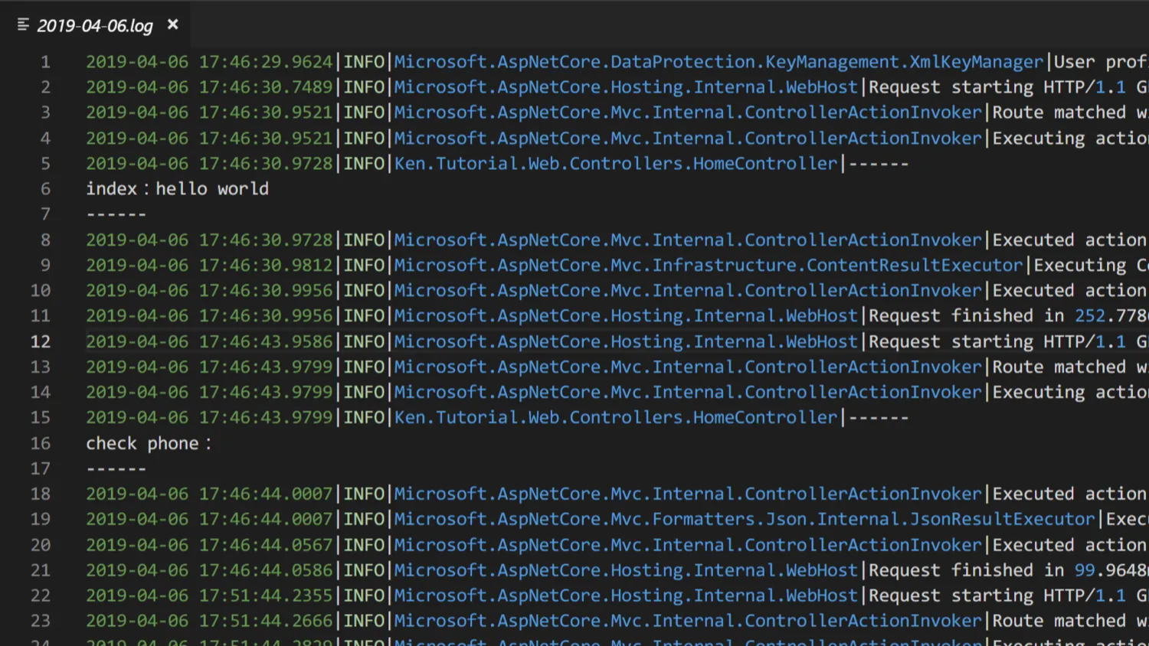Click HomeController logger name on line 5
The height and width of the screenshot is (646, 1149).
pos(616,164)
